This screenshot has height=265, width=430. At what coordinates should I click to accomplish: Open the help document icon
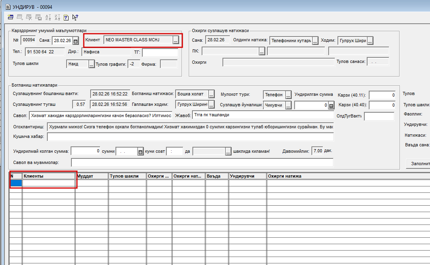click(66, 18)
